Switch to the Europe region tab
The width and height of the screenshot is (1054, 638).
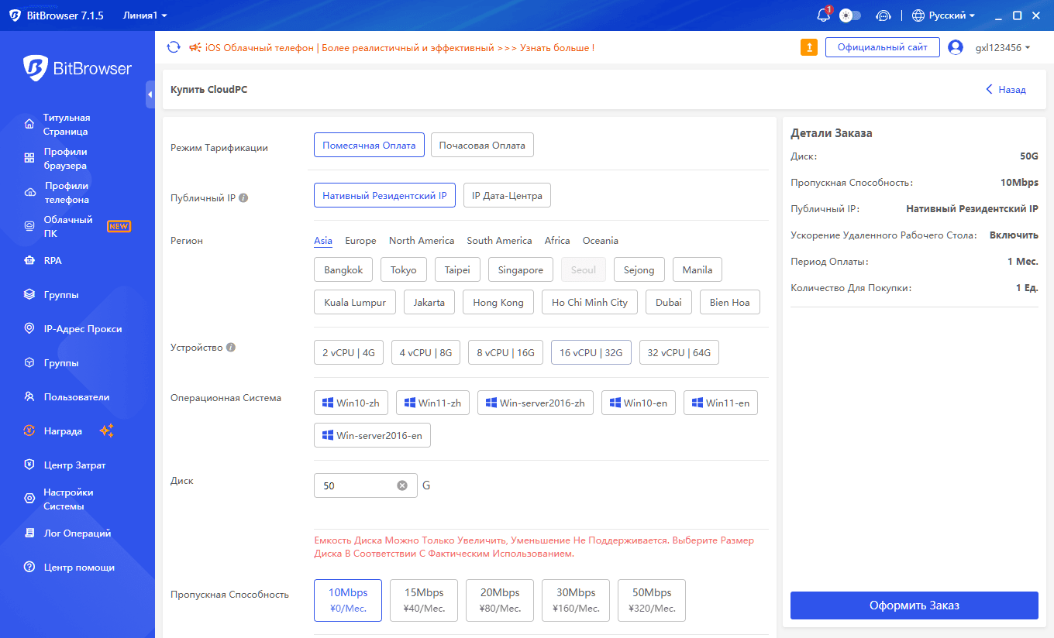[360, 241]
